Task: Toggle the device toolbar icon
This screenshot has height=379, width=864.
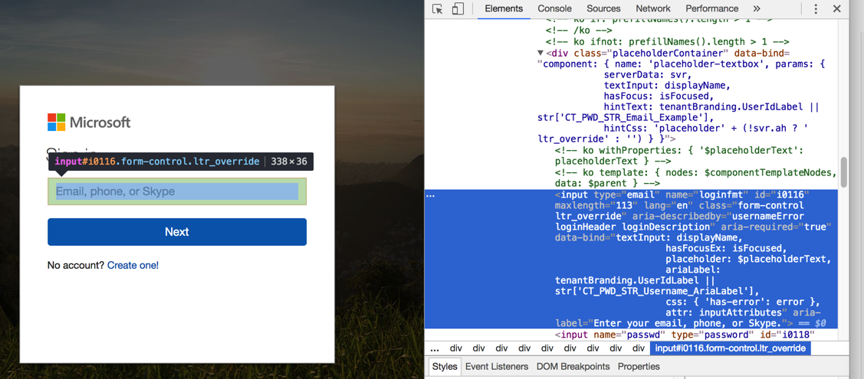Action: (458, 8)
